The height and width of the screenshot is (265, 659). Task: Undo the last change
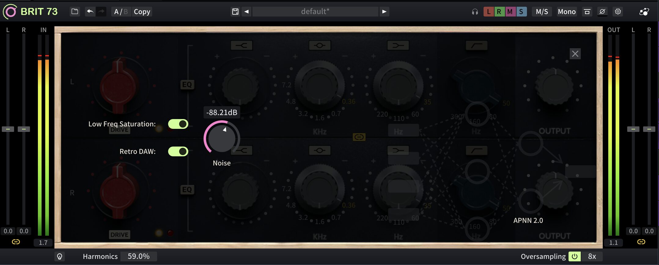click(x=90, y=12)
